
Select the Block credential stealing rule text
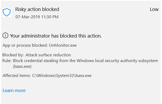[85, 64]
